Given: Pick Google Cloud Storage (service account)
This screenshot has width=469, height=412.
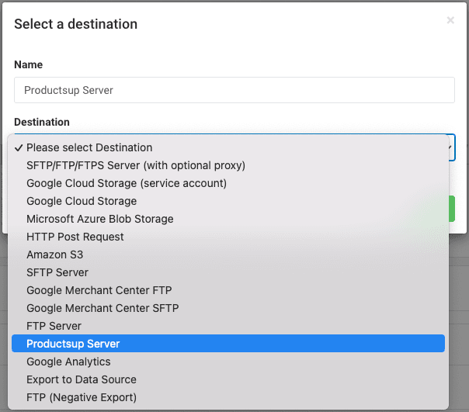Looking at the screenshot, I should (127, 183).
